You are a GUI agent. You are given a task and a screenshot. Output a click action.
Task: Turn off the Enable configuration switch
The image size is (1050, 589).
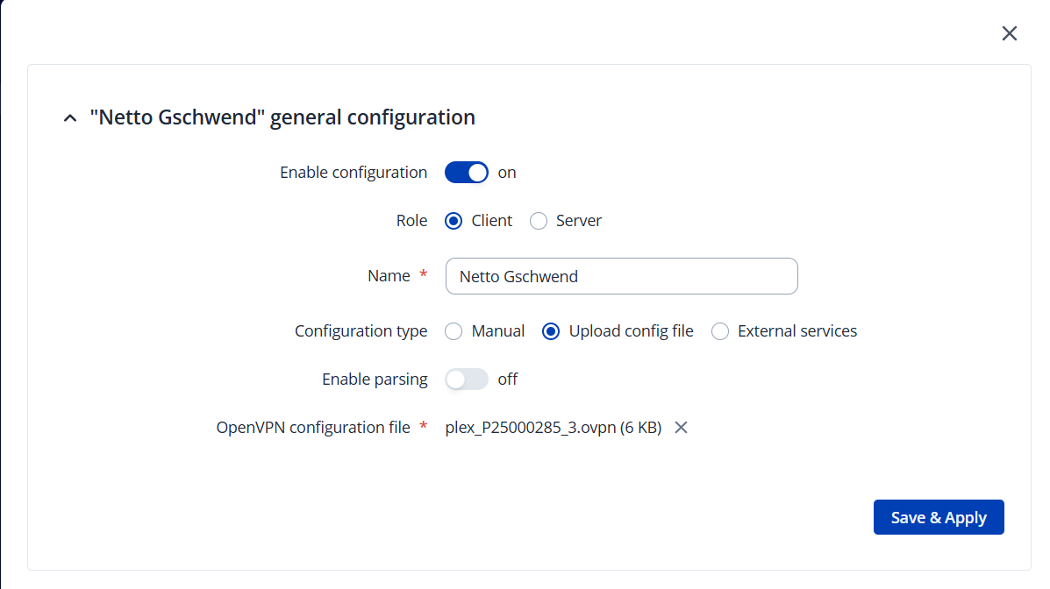466,173
